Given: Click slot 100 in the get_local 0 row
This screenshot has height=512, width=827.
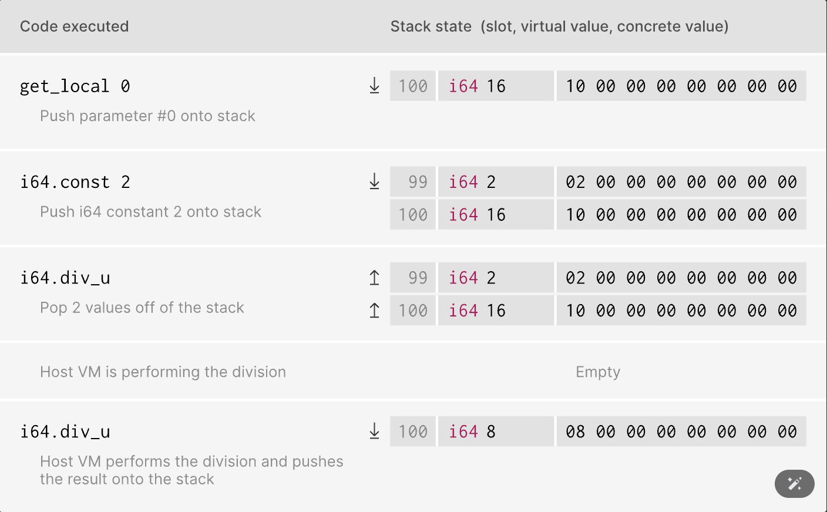Looking at the screenshot, I should [x=413, y=86].
